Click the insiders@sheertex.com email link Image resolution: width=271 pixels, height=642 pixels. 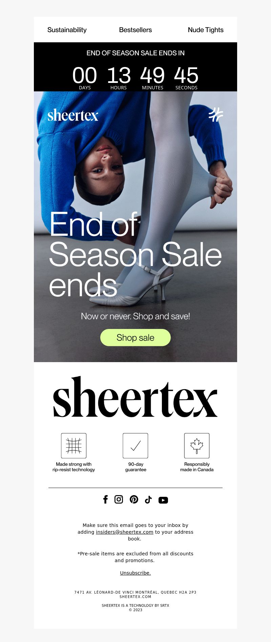[x=125, y=532]
